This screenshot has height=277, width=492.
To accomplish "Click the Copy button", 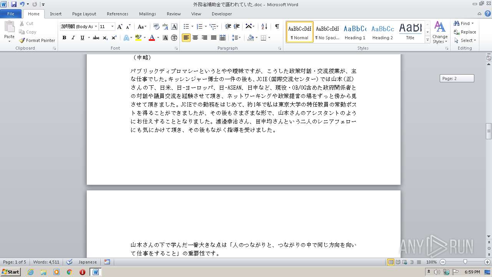I will (28, 32).
